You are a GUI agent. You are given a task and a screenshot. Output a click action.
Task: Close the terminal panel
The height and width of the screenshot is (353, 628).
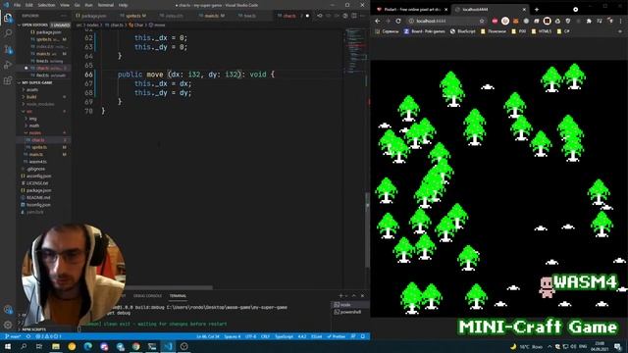[362, 296]
